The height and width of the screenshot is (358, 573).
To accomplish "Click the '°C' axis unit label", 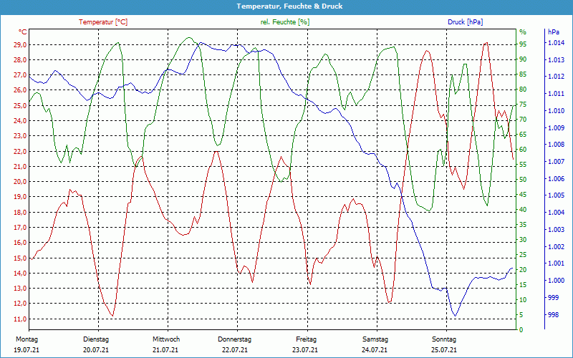I will (x=23, y=32).
